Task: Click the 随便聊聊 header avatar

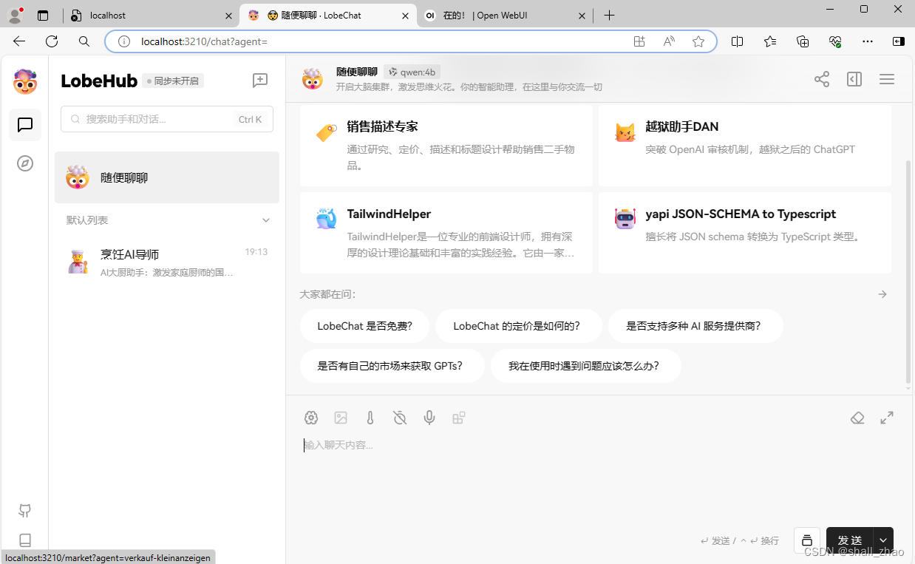Action: [313, 79]
